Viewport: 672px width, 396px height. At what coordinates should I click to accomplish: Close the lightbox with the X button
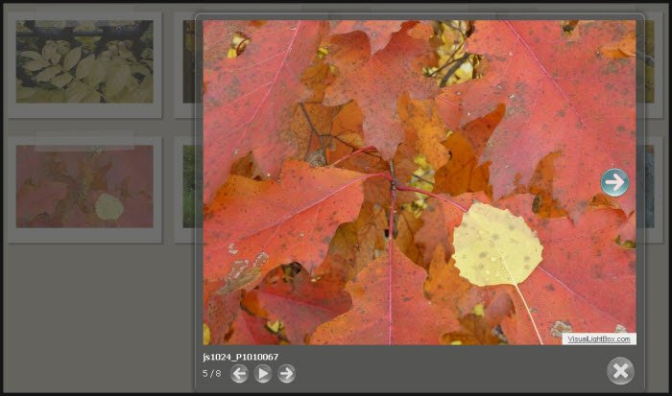tap(620, 371)
